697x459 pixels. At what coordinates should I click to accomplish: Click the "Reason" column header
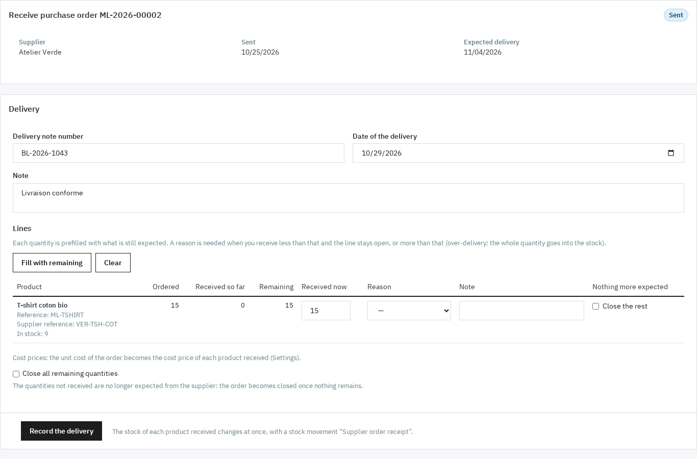379,287
